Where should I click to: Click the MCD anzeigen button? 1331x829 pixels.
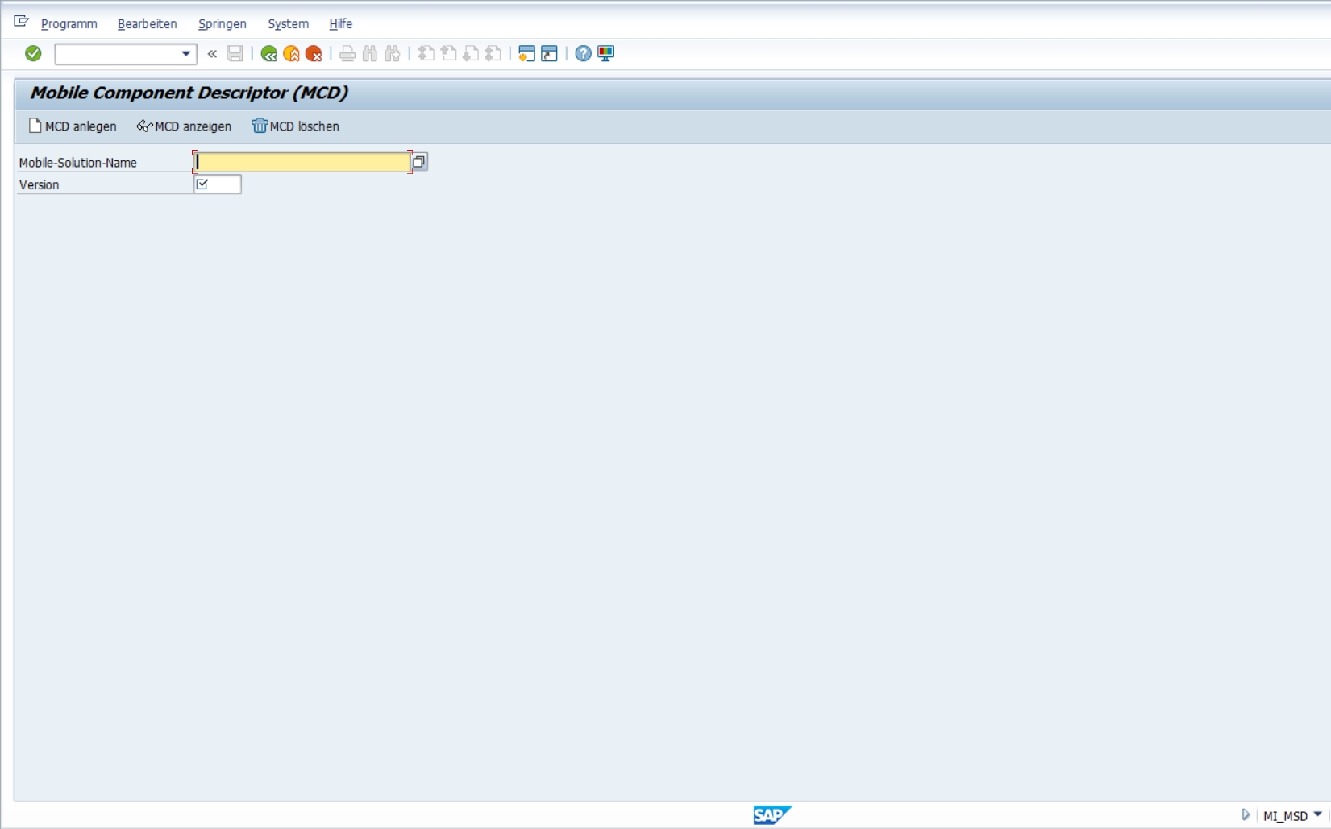coord(185,126)
